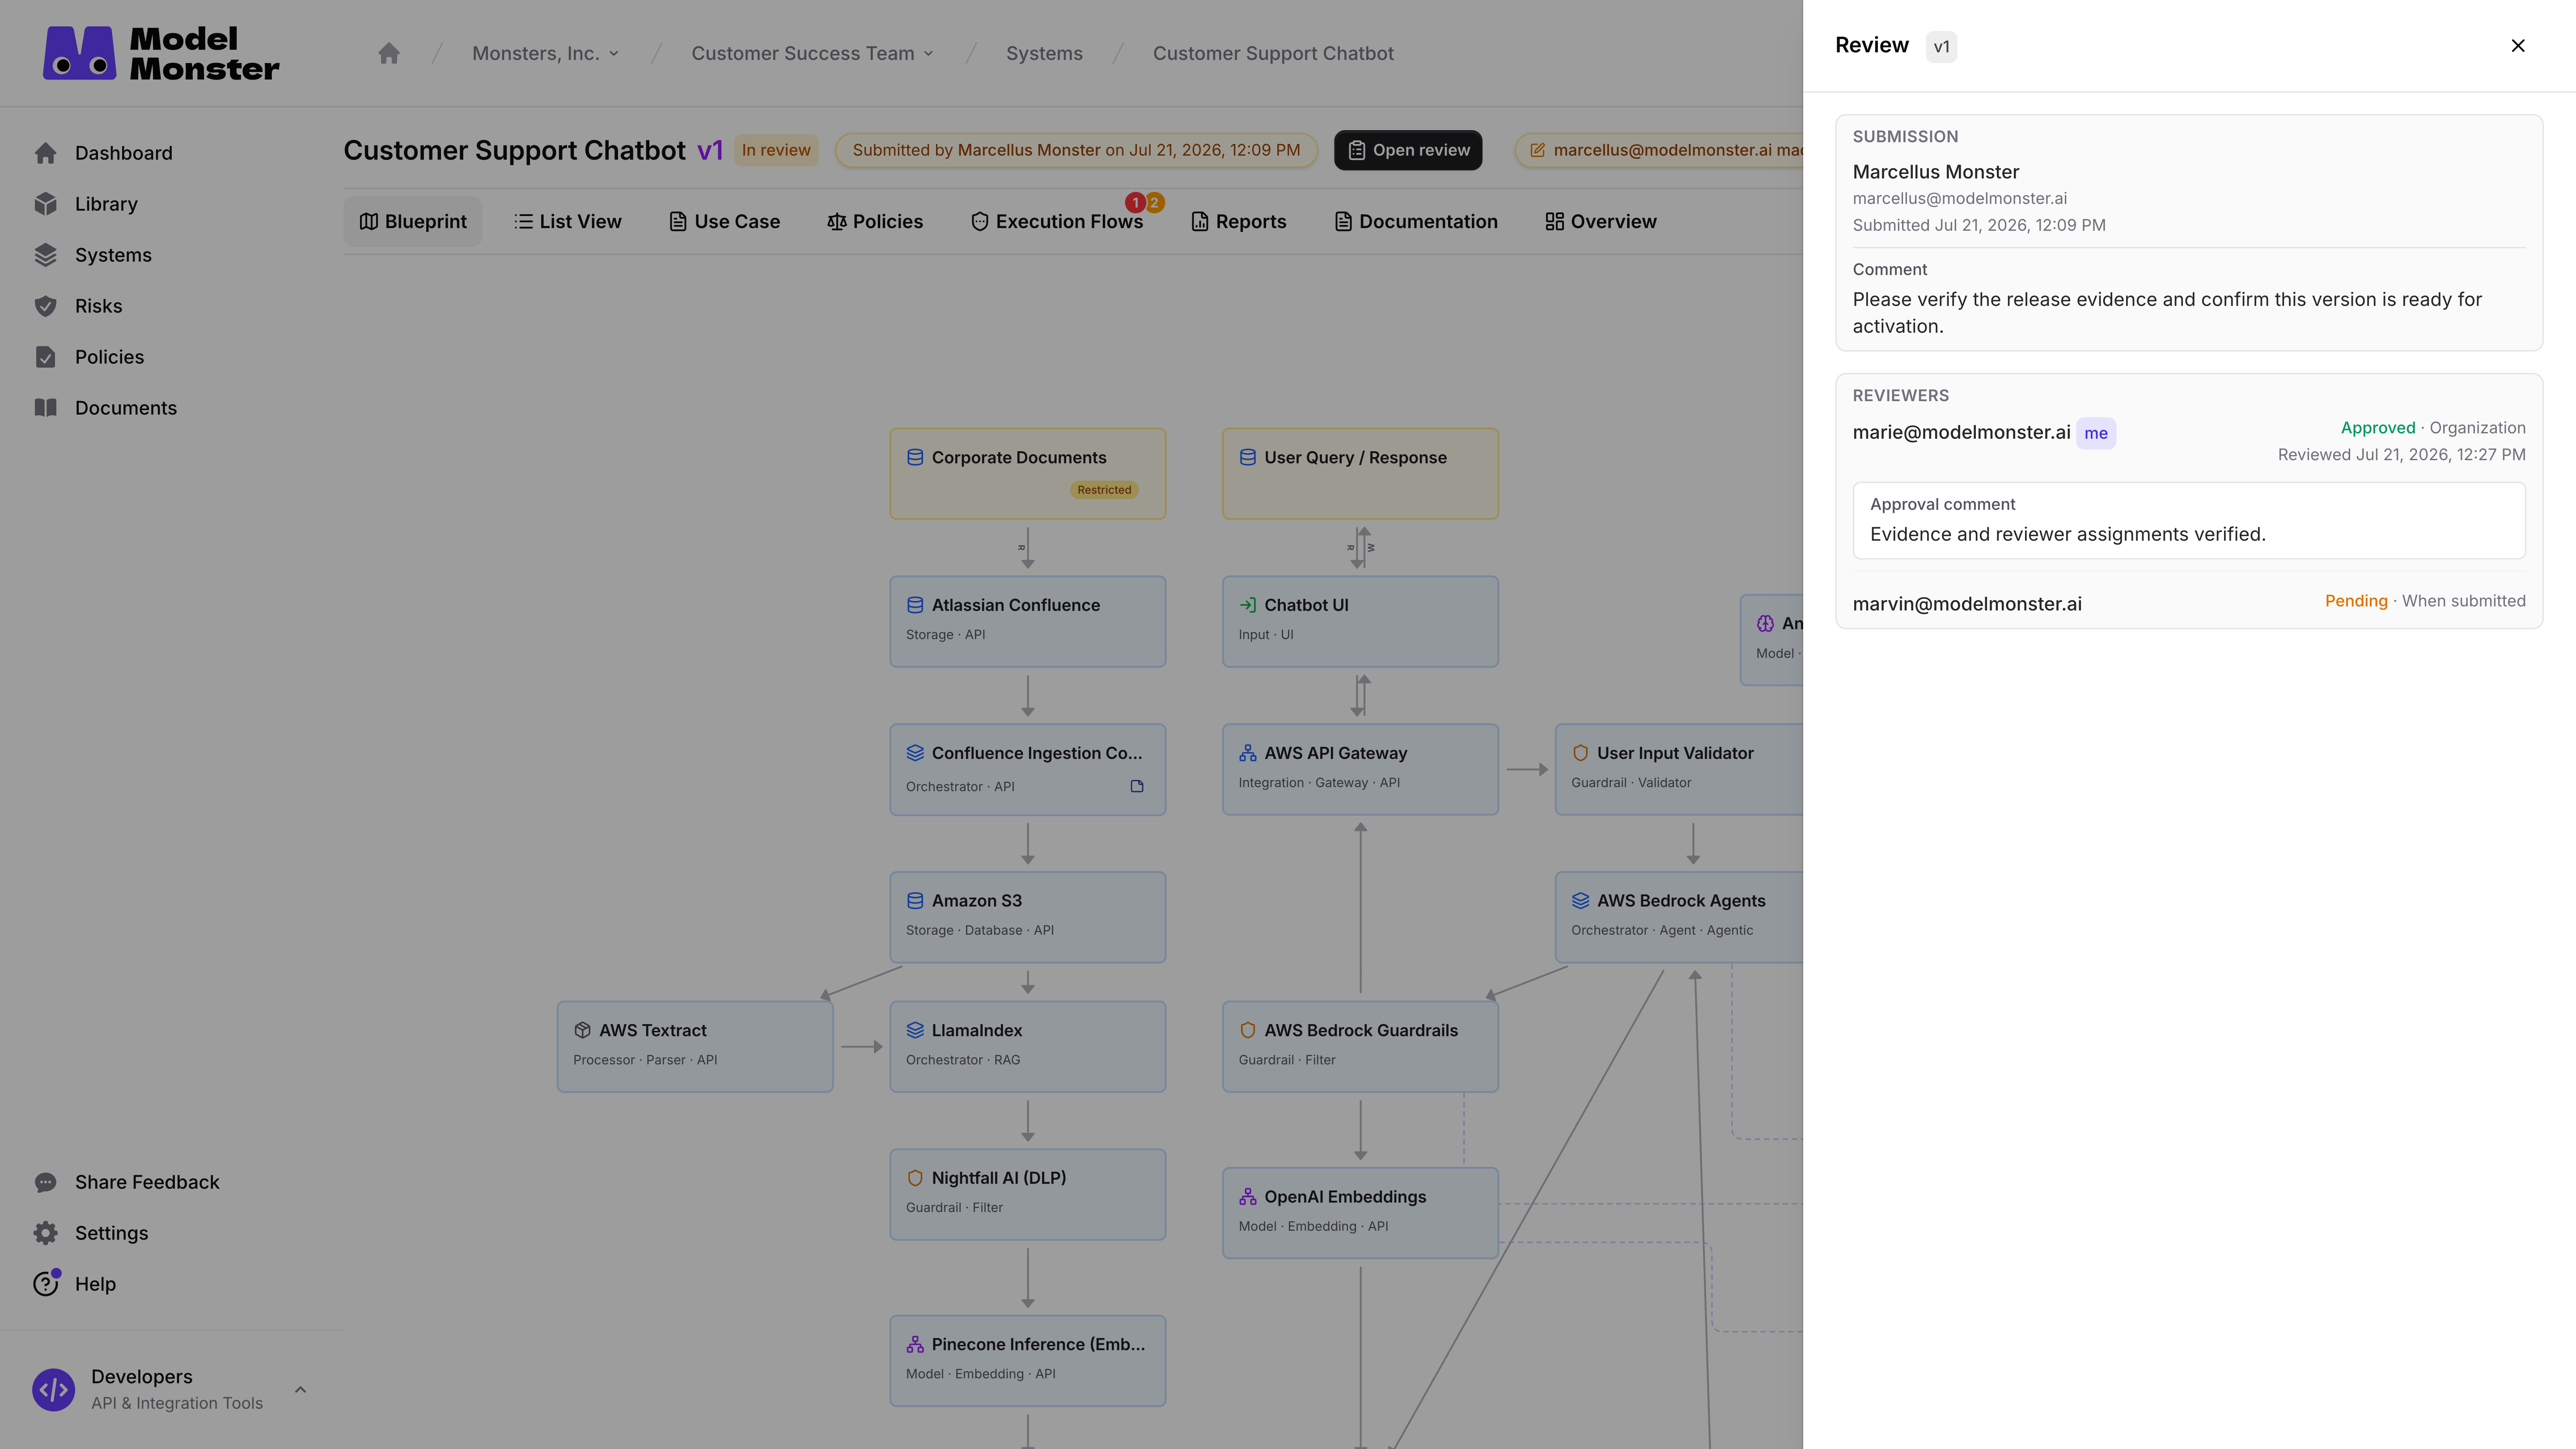Open the Dashboard sidebar icon

tap(46, 153)
